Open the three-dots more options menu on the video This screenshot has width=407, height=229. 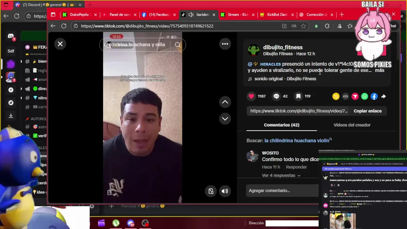pos(225,44)
